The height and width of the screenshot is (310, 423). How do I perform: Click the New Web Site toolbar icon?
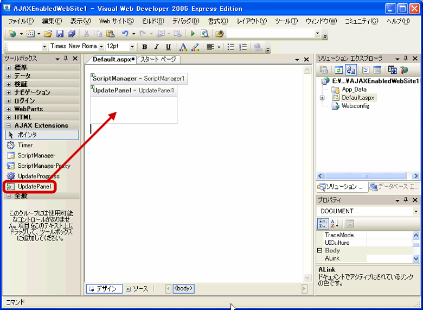point(12,34)
